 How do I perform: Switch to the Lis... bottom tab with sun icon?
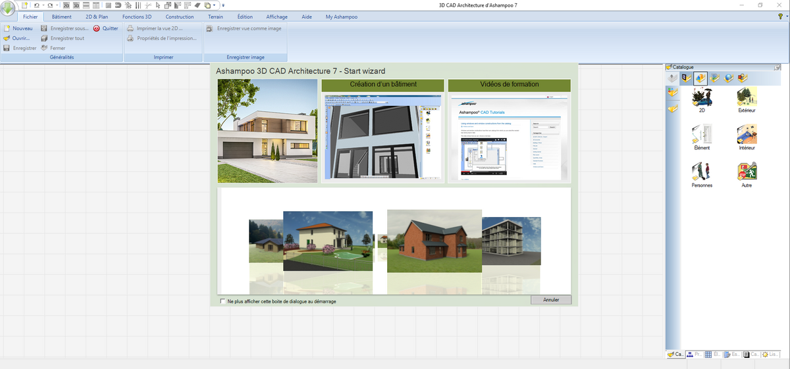tap(771, 354)
